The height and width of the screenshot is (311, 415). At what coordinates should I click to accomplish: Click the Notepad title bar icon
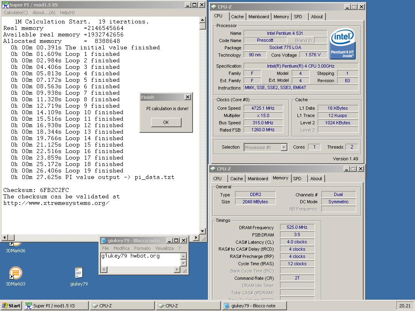(x=104, y=241)
